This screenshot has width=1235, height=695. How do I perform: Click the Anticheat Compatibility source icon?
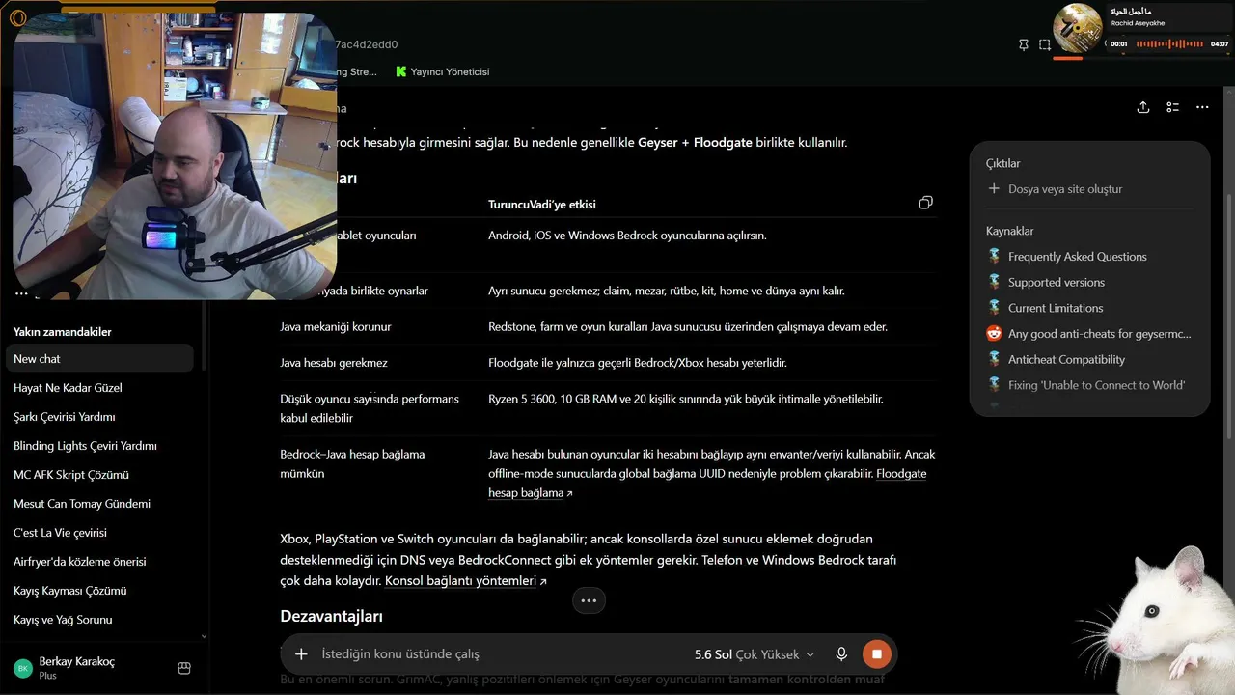pyautogui.click(x=994, y=359)
